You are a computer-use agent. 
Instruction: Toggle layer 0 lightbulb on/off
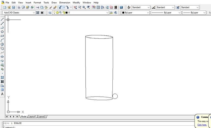[x=54, y=12]
